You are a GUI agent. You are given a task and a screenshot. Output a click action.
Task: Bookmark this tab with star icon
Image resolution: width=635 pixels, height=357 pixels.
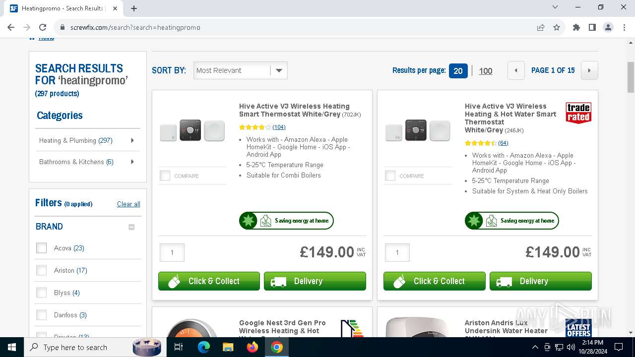557,27
